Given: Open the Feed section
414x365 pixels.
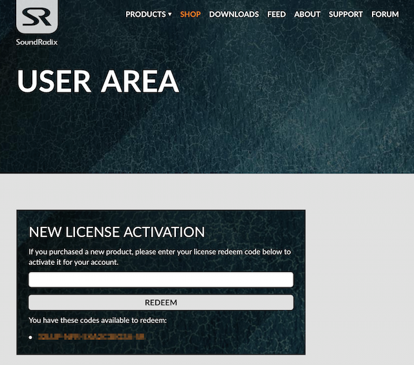Looking at the screenshot, I should pos(276,14).
